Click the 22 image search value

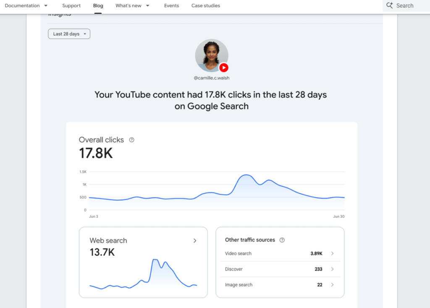pos(320,285)
